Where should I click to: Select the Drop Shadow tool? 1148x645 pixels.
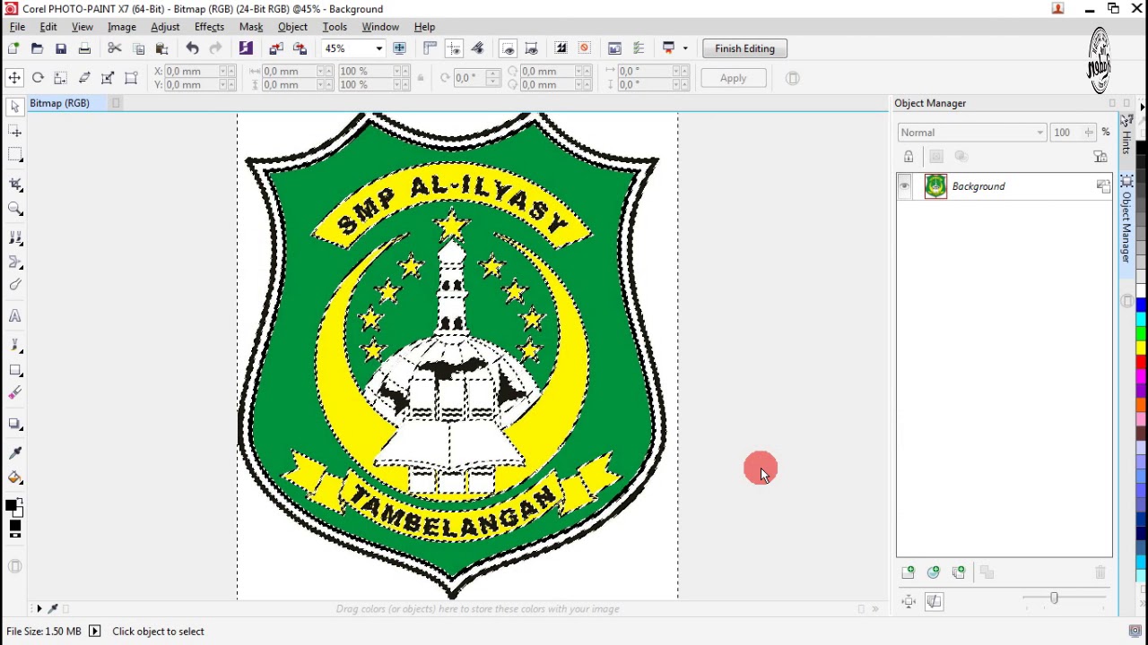pos(15,424)
